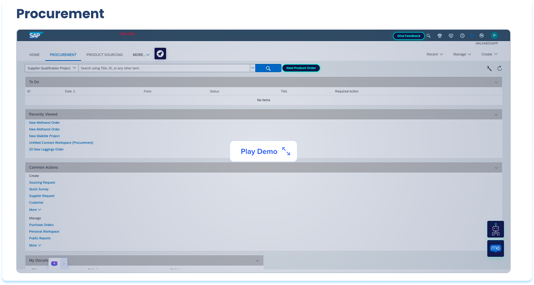Open the Supplier Qualification Project dropdown
The width and height of the screenshot is (534, 285).
click(50, 68)
